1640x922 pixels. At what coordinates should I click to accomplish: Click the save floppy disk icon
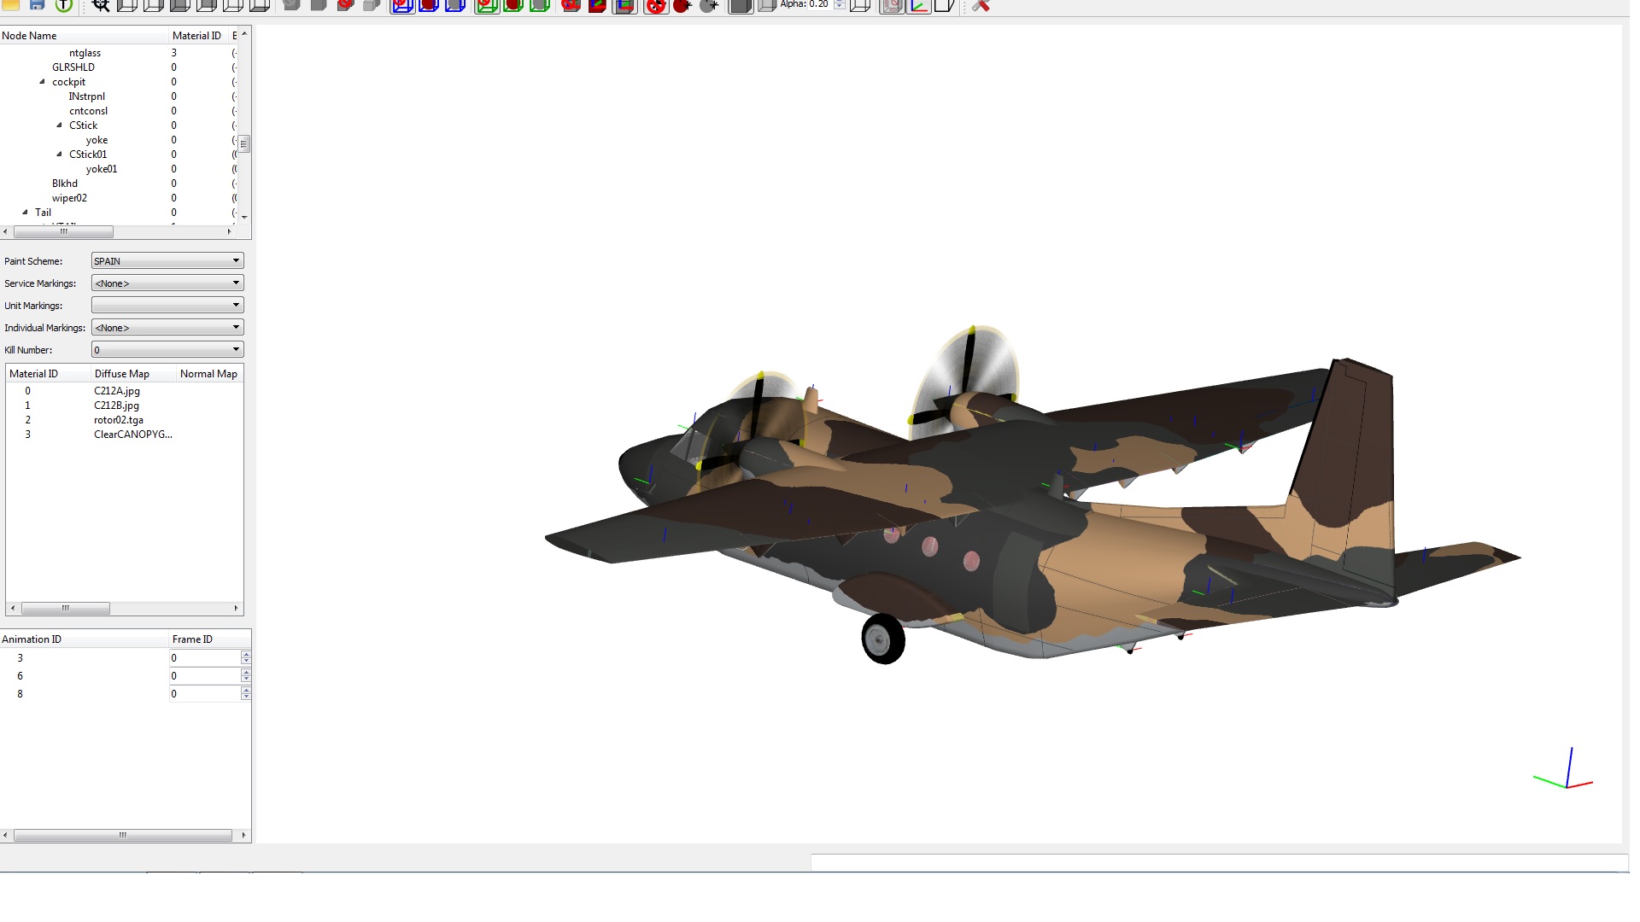[x=37, y=5]
